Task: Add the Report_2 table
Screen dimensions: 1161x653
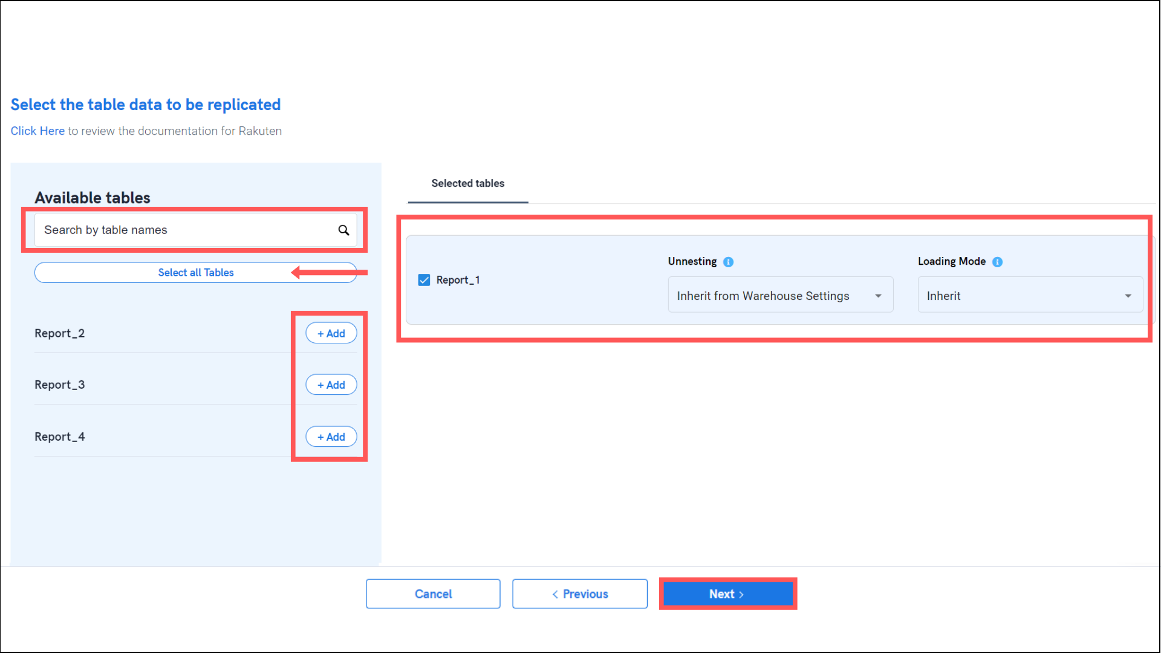Action: [331, 334]
